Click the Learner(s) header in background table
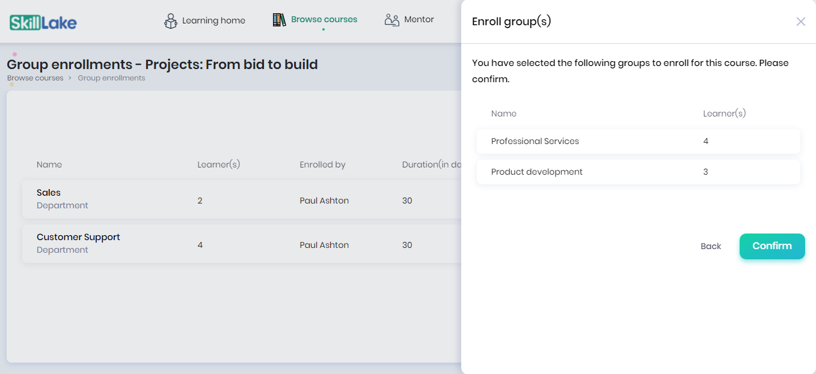This screenshot has width=816, height=374. coord(219,164)
